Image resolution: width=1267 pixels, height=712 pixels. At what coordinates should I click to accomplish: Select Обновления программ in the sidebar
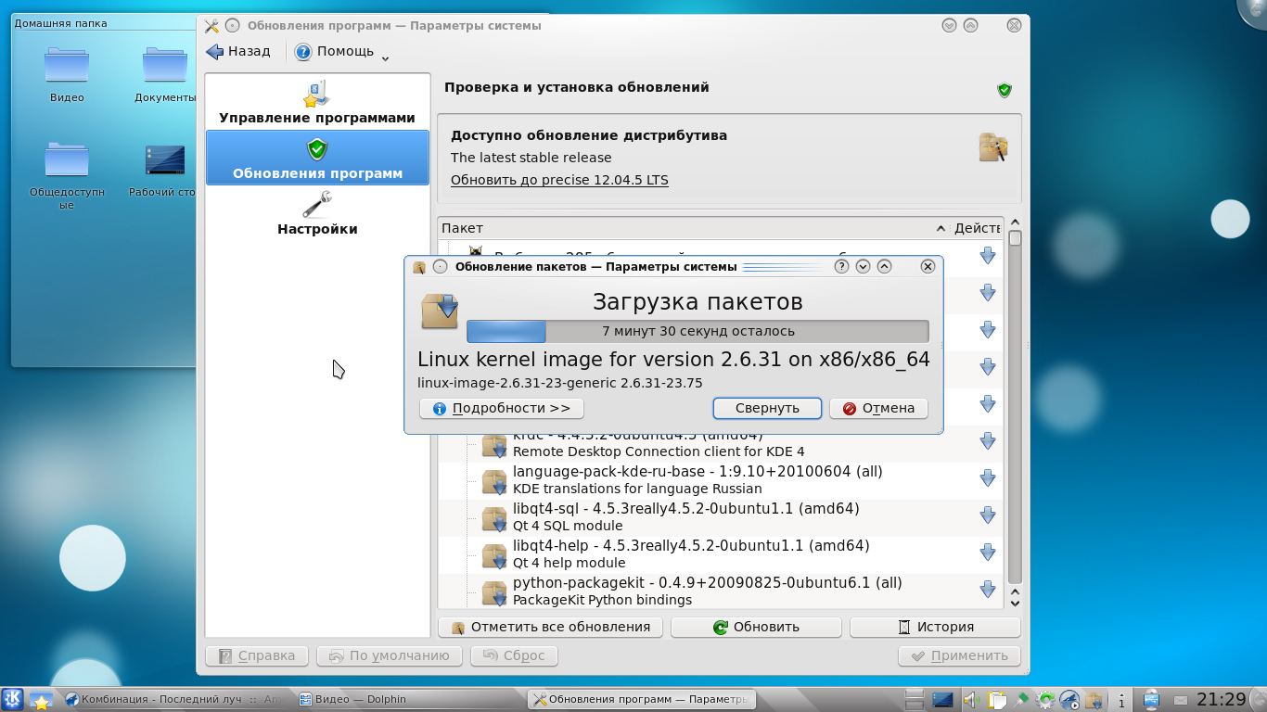[x=317, y=158]
